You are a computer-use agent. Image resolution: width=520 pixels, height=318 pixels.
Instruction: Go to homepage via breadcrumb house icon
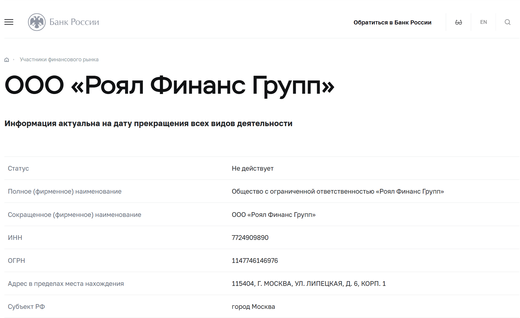6,59
